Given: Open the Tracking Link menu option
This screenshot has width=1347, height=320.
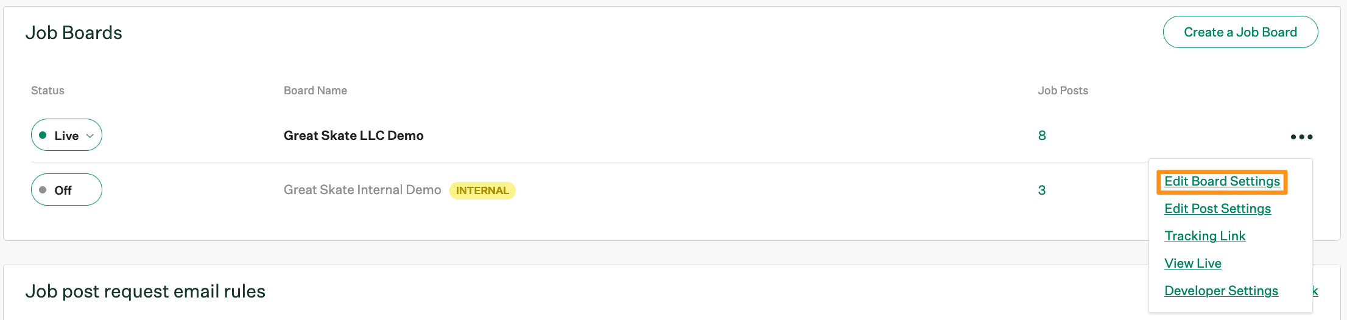Looking at the screenshot, I should (x=1205, y=236).
